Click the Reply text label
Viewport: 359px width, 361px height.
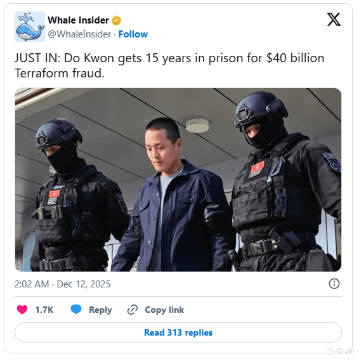tap(100, 310)
